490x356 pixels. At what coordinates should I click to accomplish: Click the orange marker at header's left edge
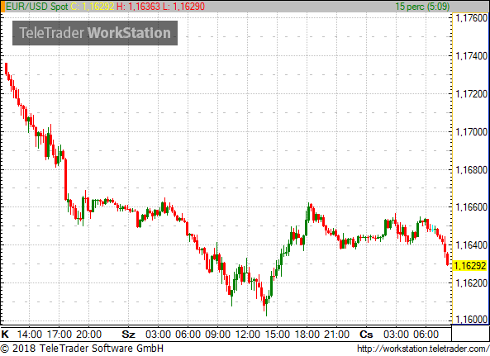(x=2, y=7)
